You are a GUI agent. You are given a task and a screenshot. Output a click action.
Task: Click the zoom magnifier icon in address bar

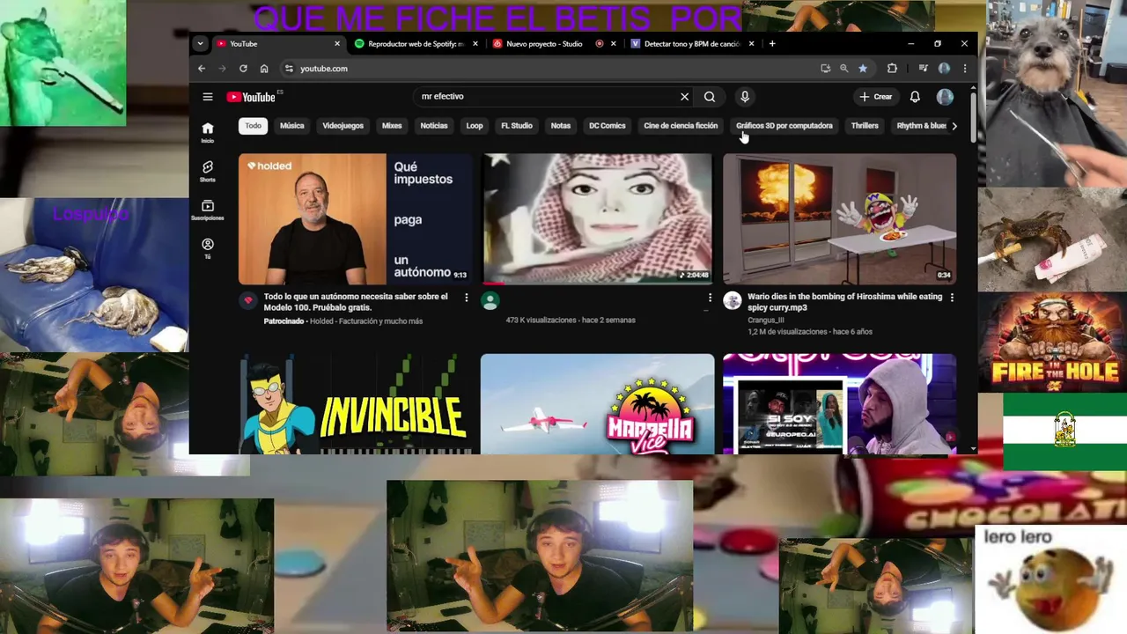point(843,69)
